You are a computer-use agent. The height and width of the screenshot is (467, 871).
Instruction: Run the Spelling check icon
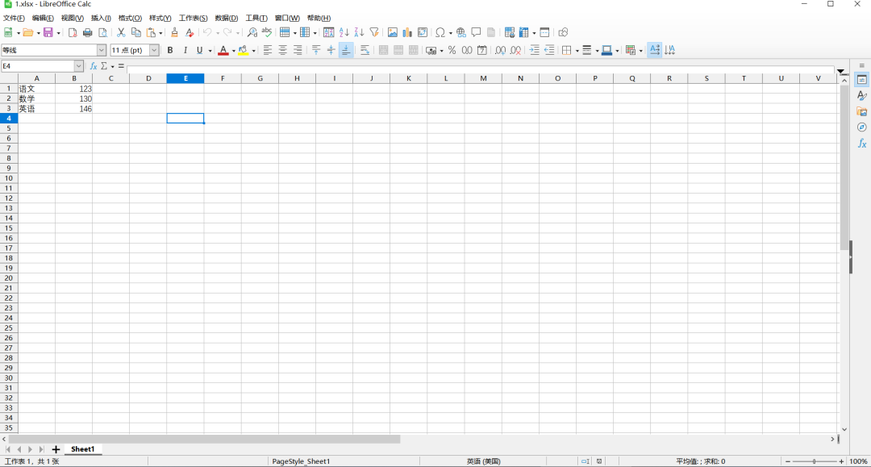point(267,33)
